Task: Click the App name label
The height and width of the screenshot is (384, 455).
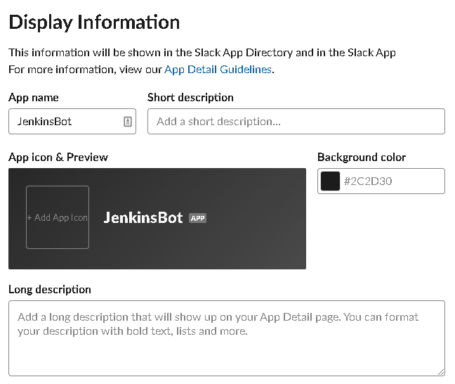Action: pos(34,97)
